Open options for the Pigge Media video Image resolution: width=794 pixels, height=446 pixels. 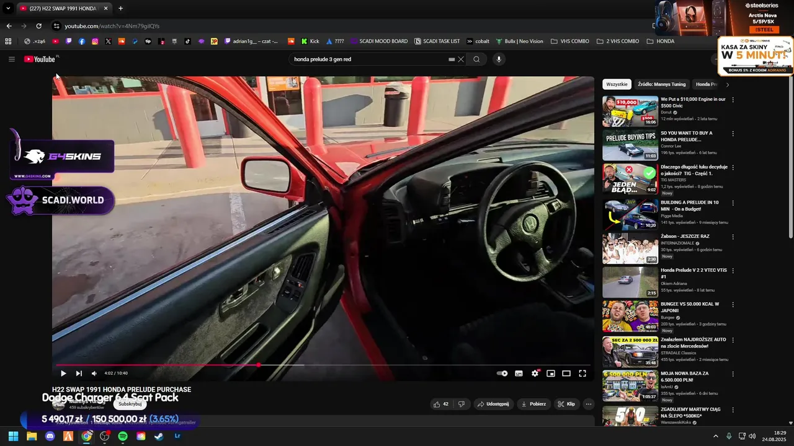(x=733, y=203)
